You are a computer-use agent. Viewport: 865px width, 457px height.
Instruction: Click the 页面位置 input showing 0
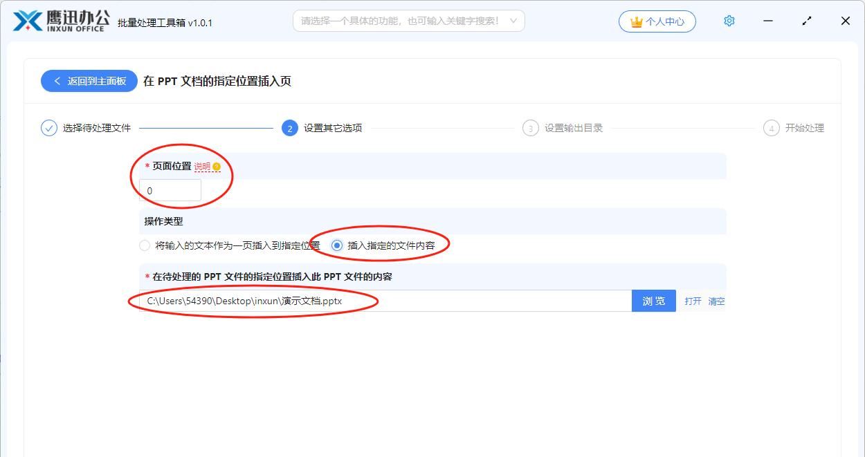169,189
